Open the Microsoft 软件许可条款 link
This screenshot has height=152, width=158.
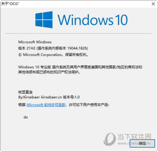(x=46, y=105)
